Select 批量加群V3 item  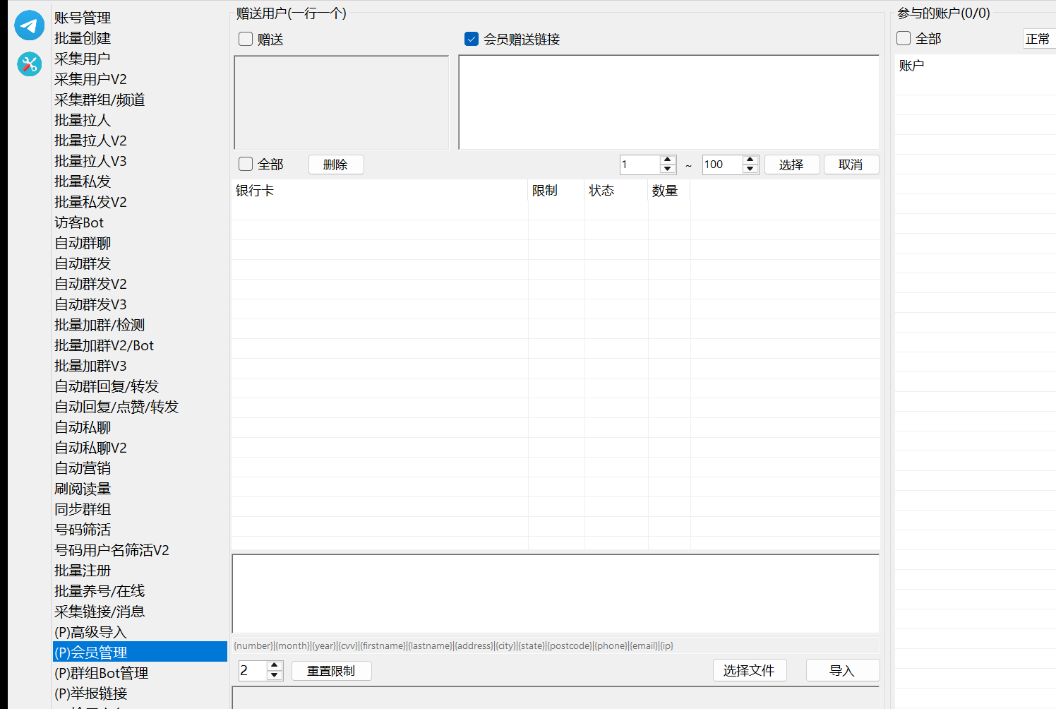point(90,366)
